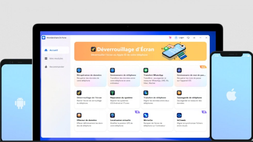Click the Récupération de données clock icon
253x142 pixels.
coord(79,70)
